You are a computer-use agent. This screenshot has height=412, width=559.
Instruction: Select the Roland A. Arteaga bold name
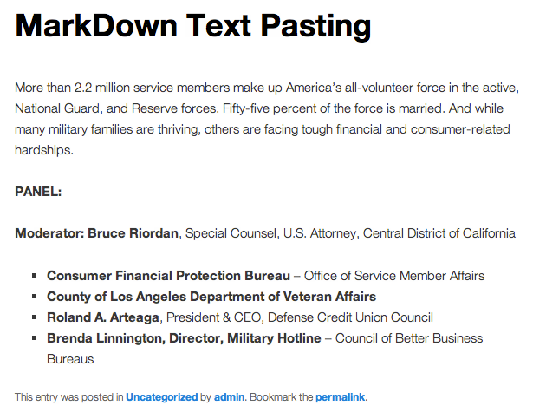[x=105, y=317]
